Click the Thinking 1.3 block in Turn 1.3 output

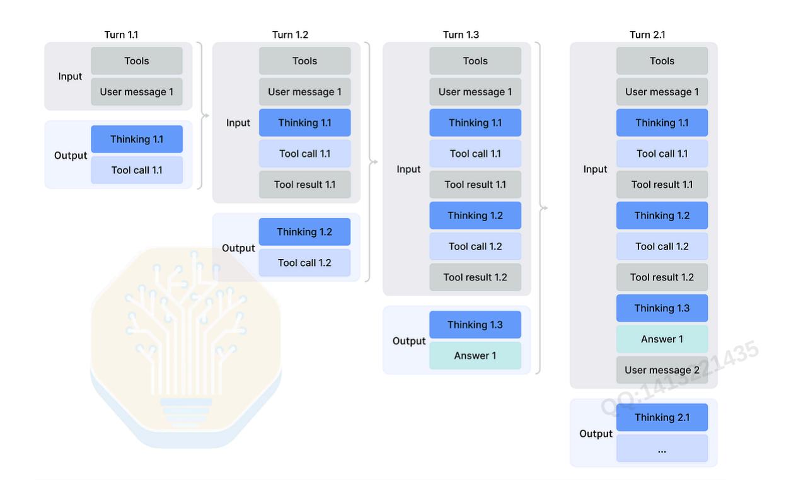(475, 325)
